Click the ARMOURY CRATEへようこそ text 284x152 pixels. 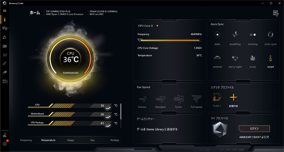click(254, 137)
